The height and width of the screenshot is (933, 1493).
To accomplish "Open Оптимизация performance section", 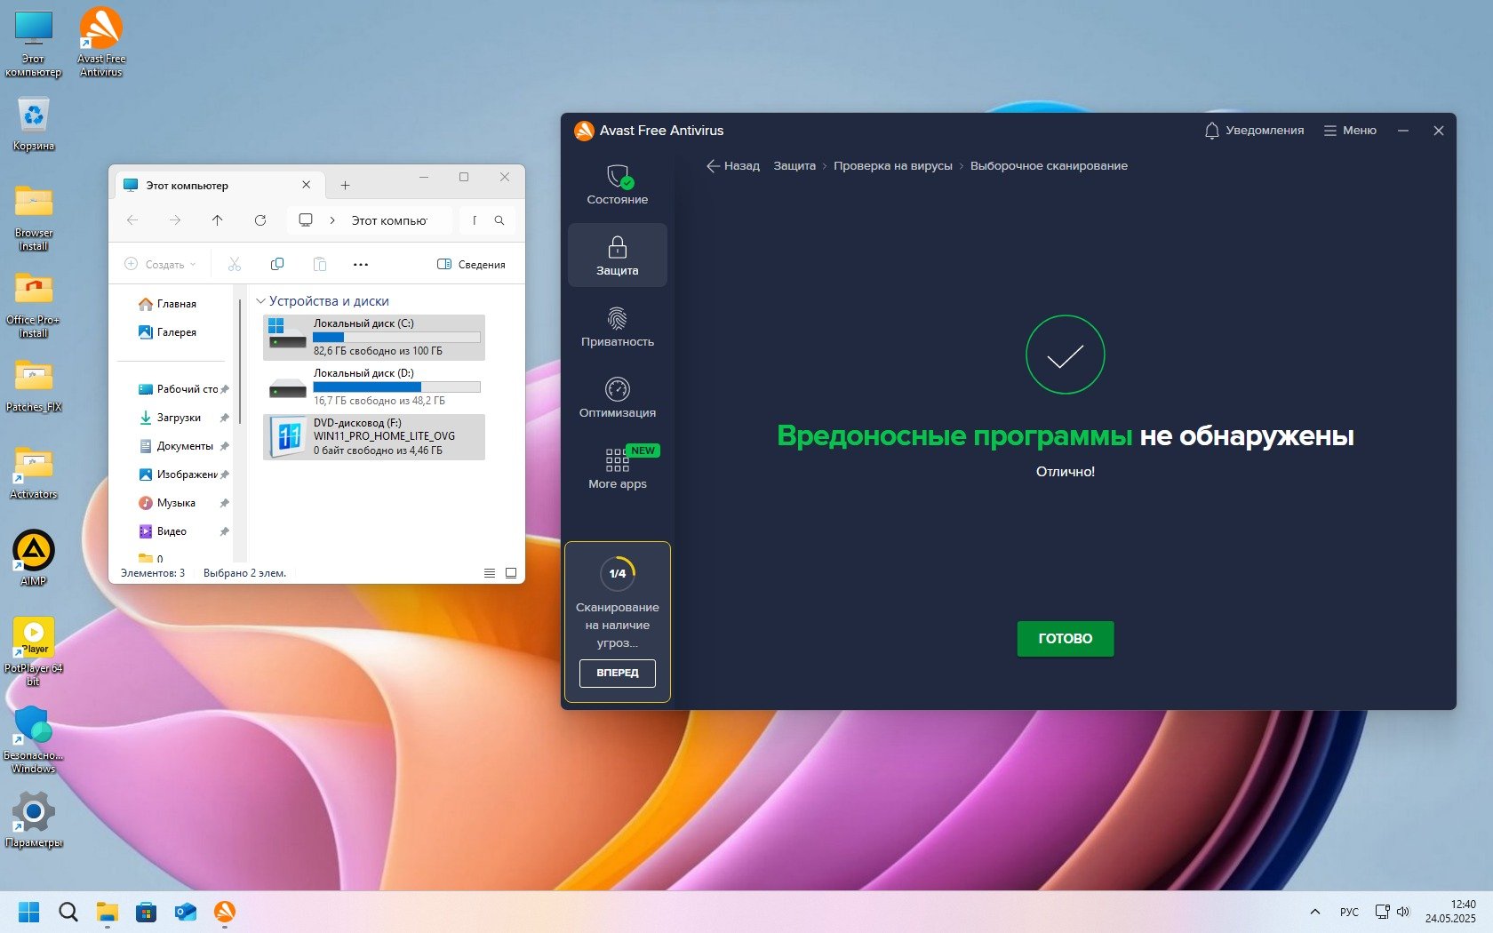I will click(x=618, y=397).
